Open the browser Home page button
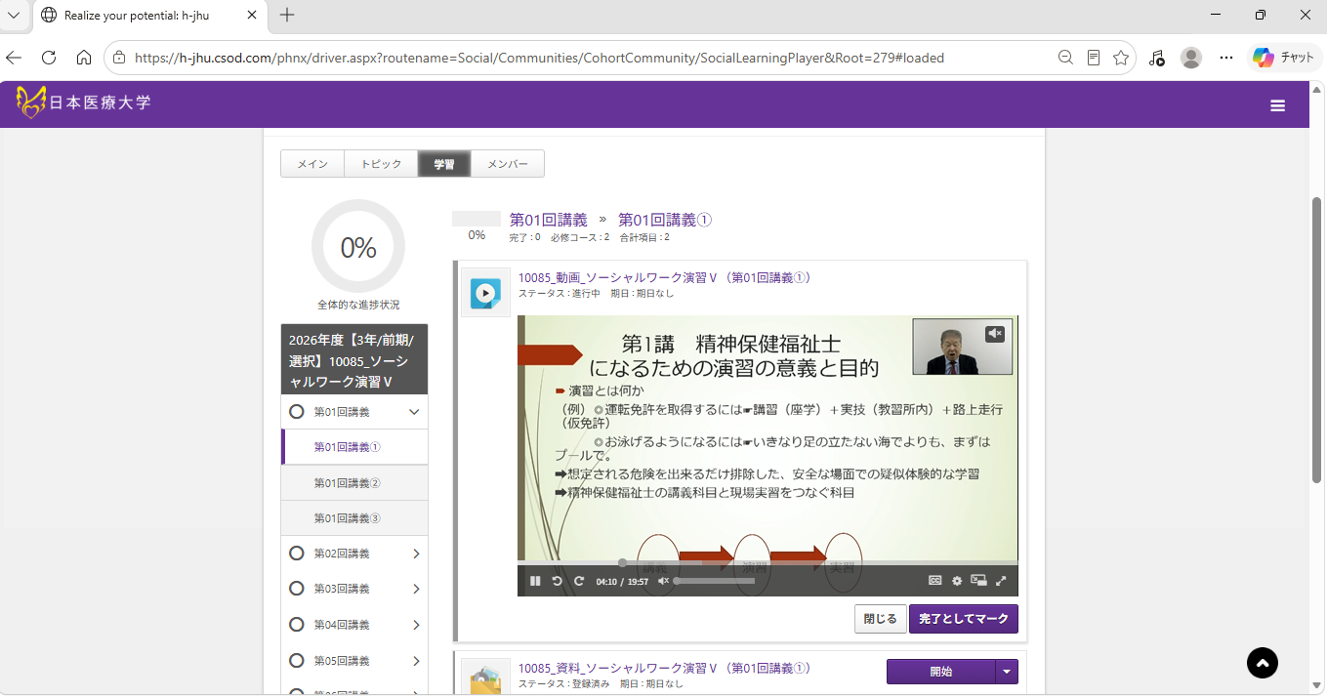1327x698 pixels. (x=84, y=58)
